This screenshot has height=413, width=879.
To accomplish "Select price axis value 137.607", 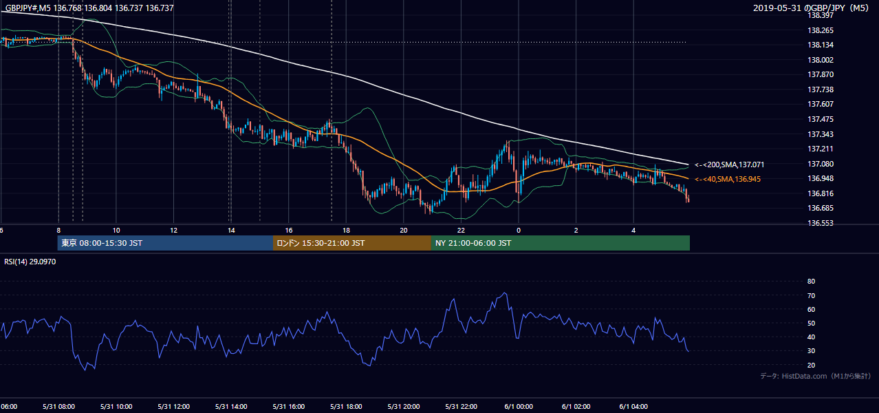I will coord(820,104).
